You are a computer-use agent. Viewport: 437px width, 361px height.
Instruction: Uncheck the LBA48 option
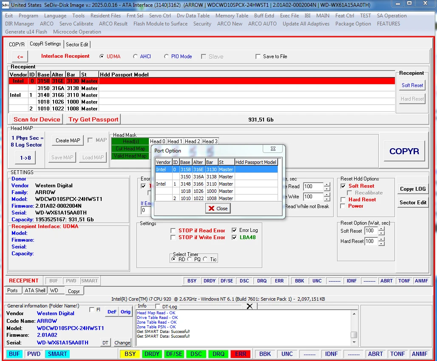tap(234, 237)
